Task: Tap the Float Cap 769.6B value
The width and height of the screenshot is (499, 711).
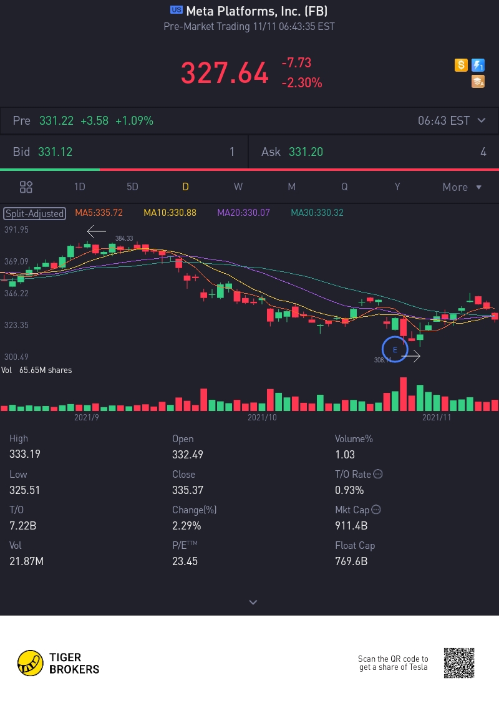Action: click(x=351, y=561)
